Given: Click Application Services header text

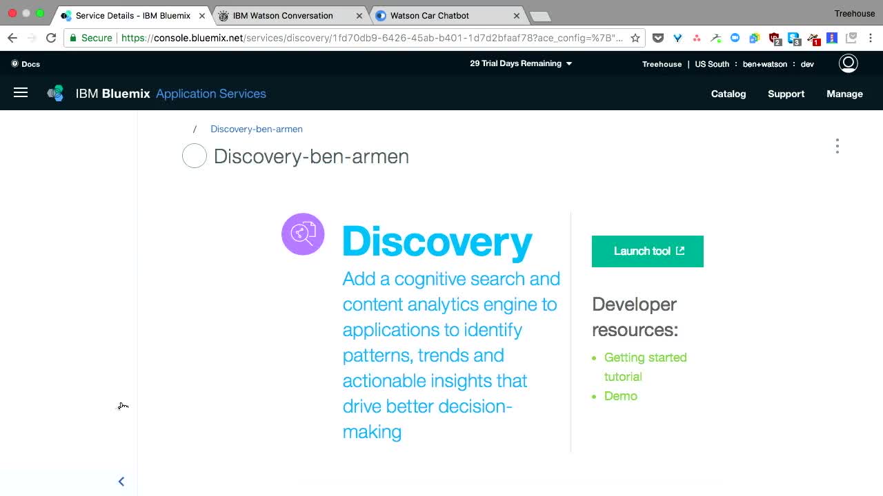Looking at the screenshot, I should (x=211, y=94).
